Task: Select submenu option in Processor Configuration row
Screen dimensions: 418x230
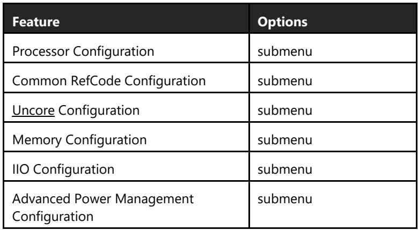Action: (x=285, y=51)
